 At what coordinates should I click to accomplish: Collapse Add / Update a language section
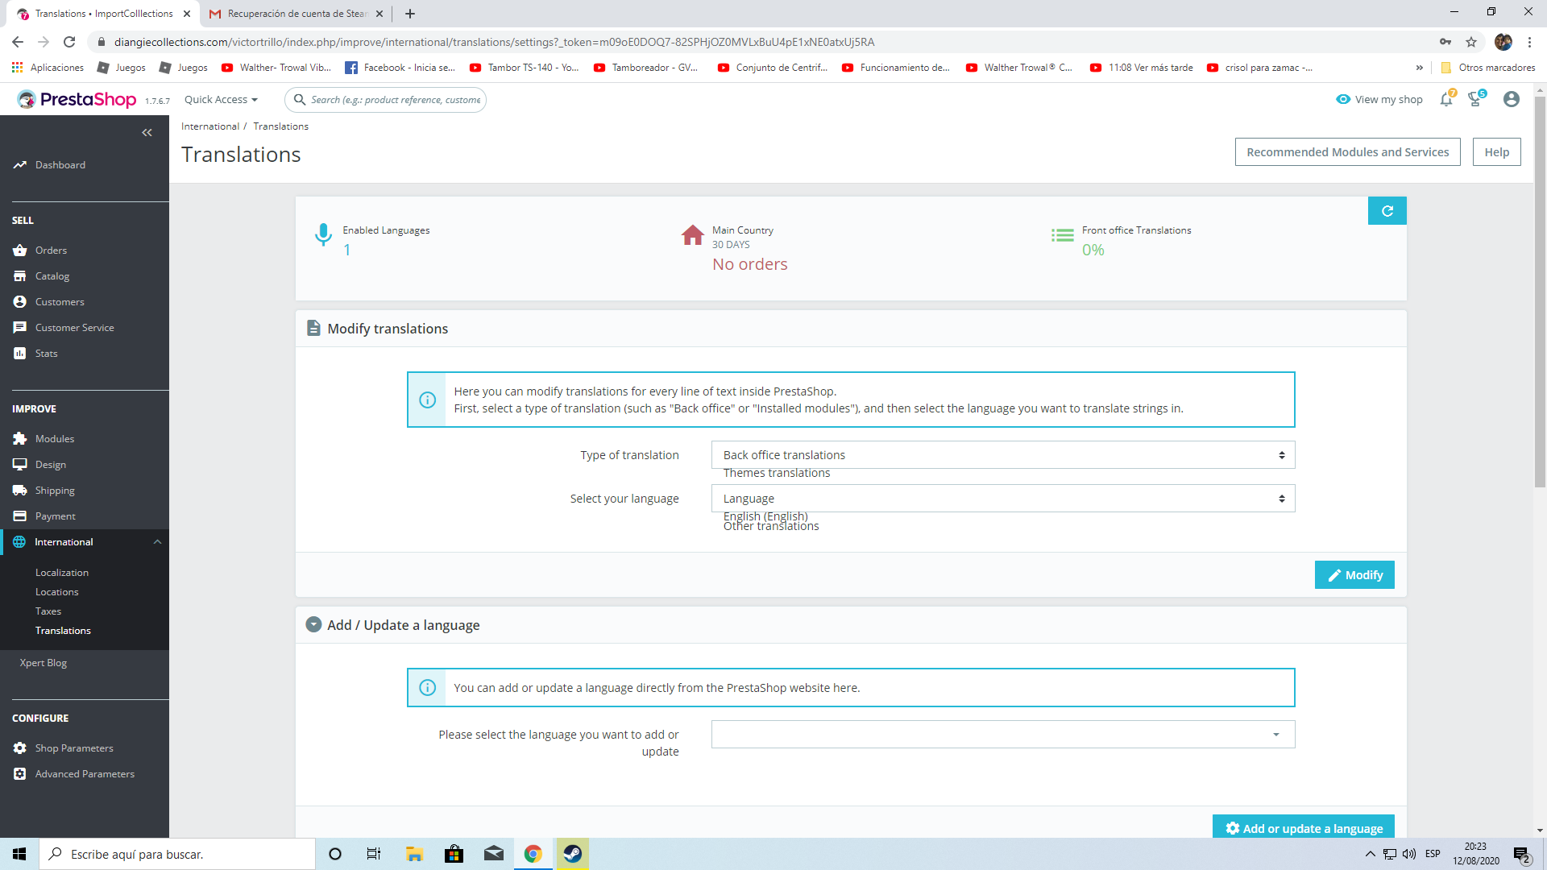[313, 625]
